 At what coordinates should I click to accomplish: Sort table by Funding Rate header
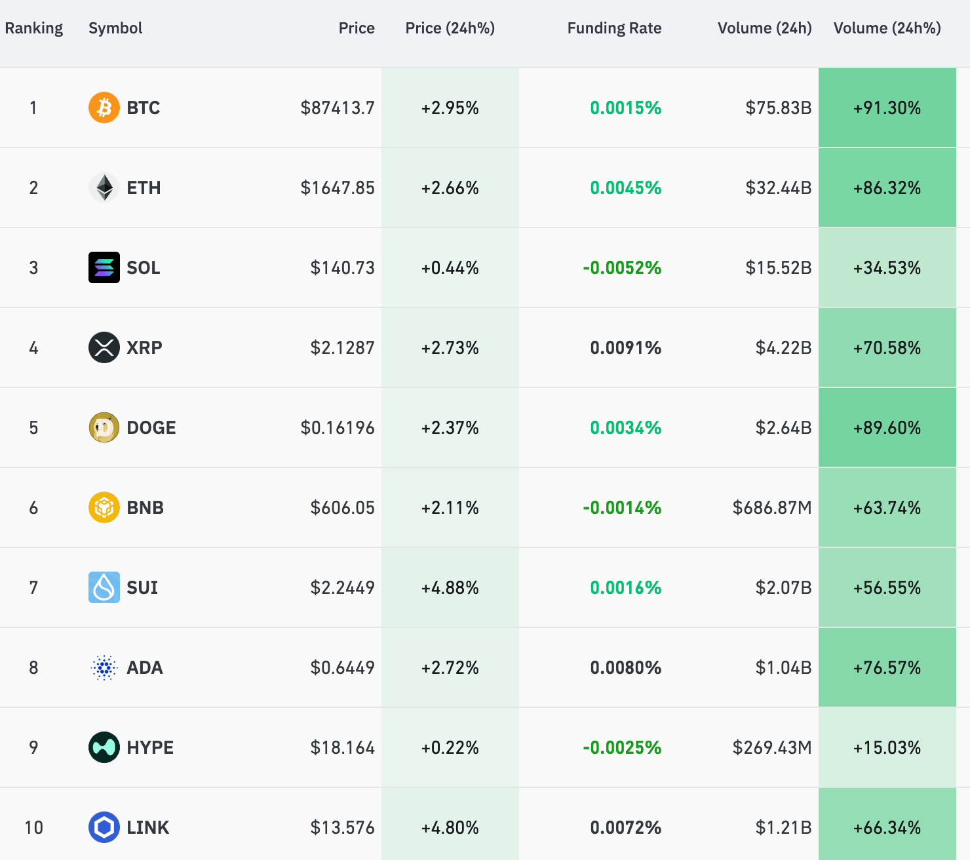click(x=614, y=28)
